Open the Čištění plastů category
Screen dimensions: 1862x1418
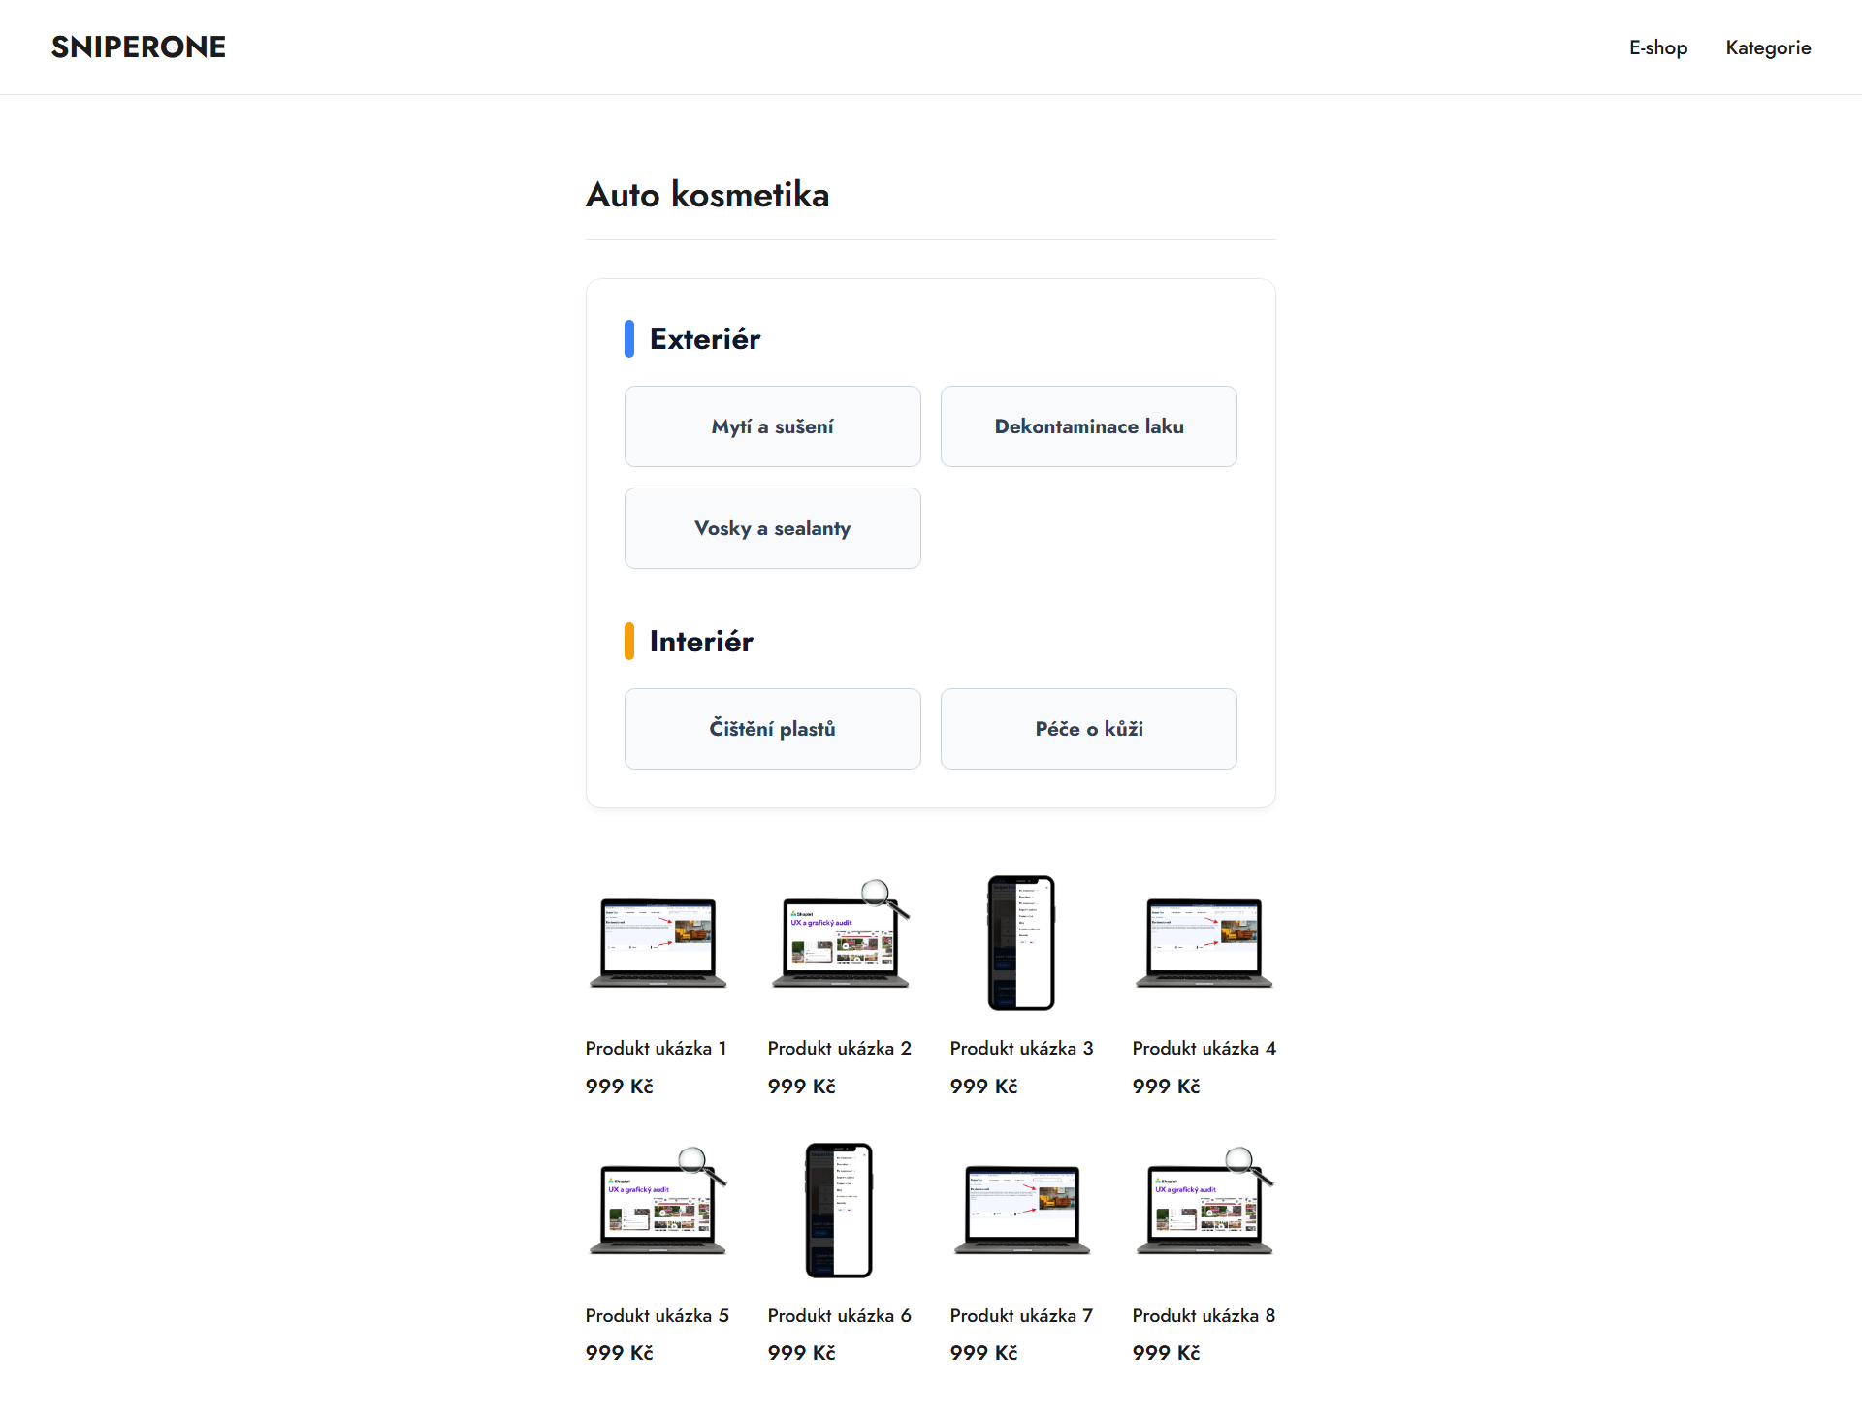pos(773,729)
